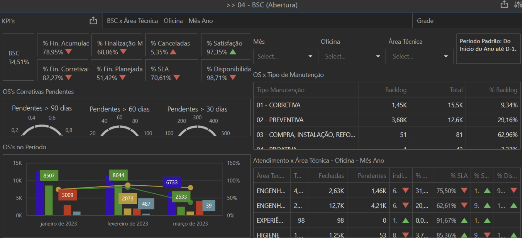This screenshot has height=238, width=522.
Task: Click the export icon next to KPI's
Action: coord(93,21)
